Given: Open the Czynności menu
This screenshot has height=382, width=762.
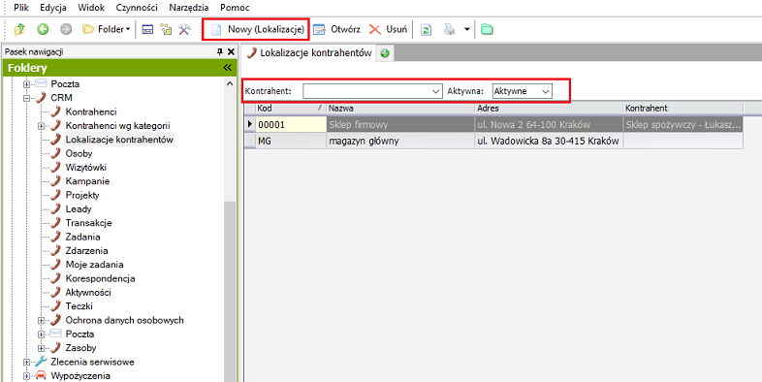Looking at the screenshot, I should (137, 8).
